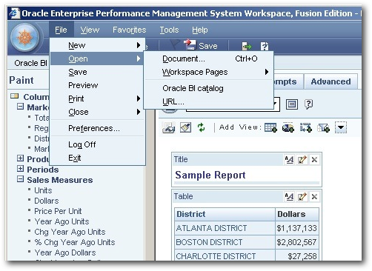Screen dimensions: 372x271
Task: Switch to the partially hidden Prompts tab
Action: click(288, 81)
